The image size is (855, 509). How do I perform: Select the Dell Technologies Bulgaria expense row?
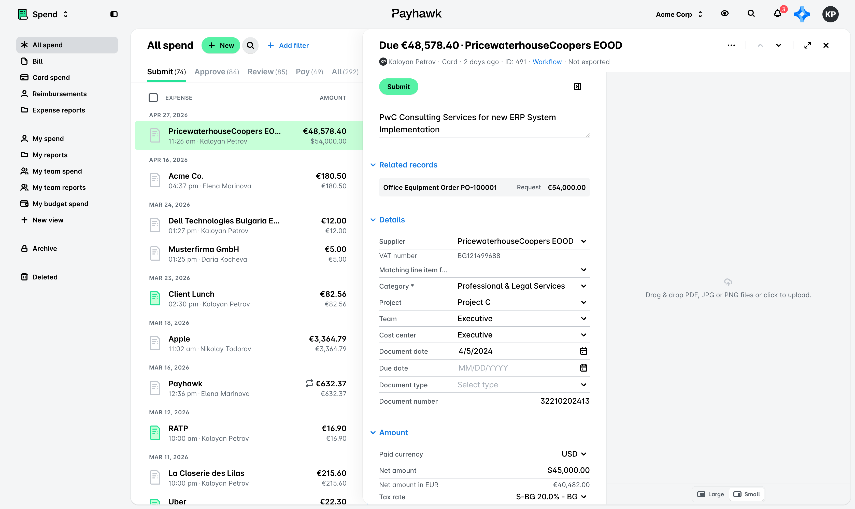click(249, 225)
